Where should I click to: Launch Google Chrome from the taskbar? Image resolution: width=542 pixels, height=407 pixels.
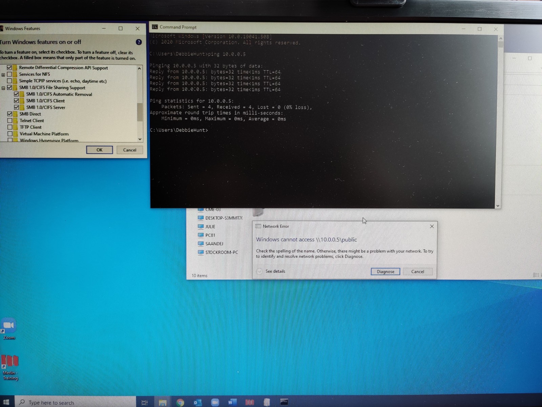tap(180, 403)
